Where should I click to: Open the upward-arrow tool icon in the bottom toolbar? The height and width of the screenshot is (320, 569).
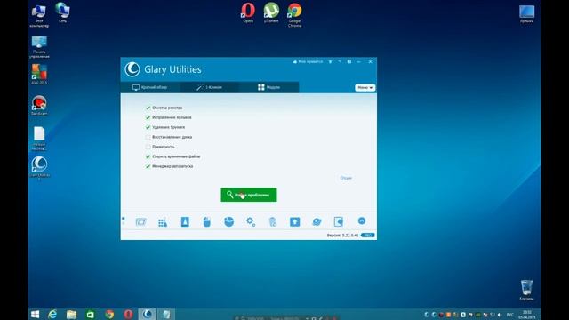click(x=294, y=221)
